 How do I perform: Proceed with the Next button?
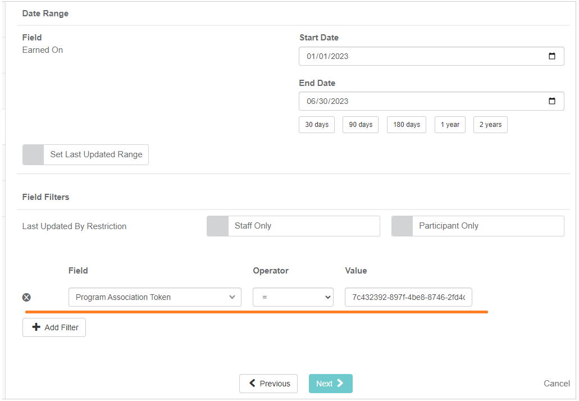(330, 384)
